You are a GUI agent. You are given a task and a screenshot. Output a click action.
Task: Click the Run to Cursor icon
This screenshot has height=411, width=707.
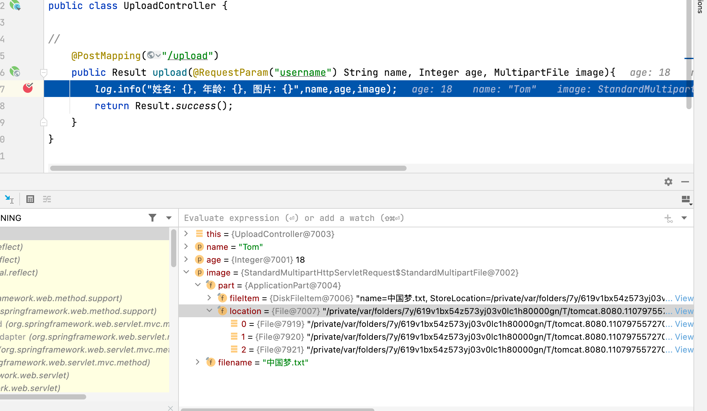click(x=9, y=199)
